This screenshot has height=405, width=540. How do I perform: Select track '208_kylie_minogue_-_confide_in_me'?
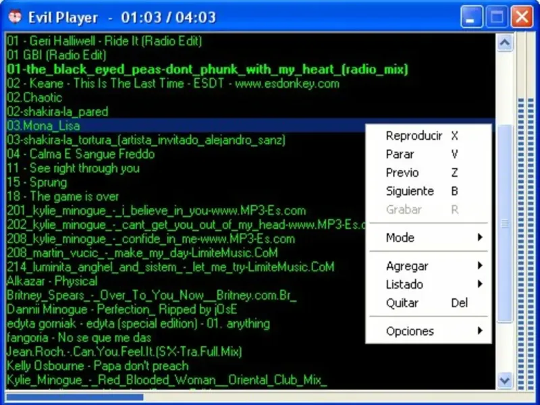pos(151,239)
